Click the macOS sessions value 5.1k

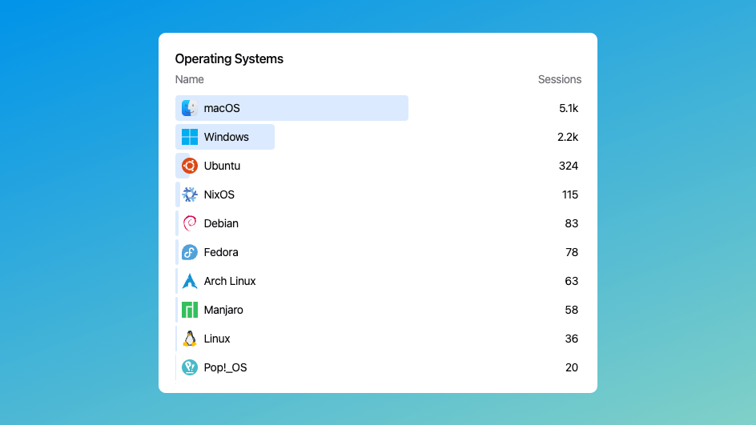569,108
